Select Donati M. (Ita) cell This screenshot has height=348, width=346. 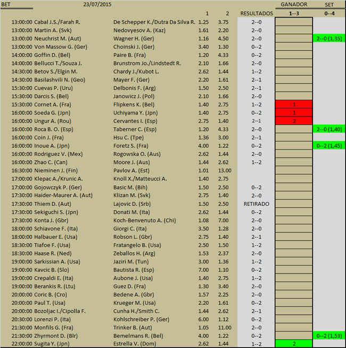131,212
